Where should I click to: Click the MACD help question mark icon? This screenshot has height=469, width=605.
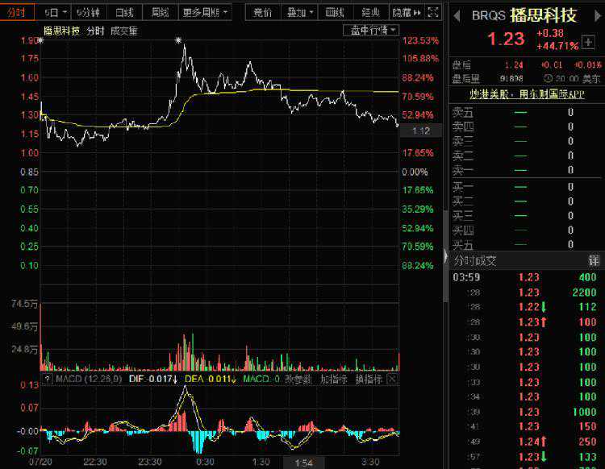pos(47,379)
